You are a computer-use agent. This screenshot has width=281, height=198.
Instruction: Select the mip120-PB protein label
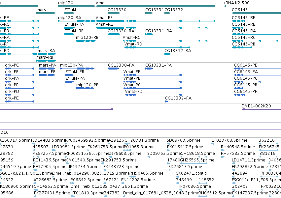88,85
